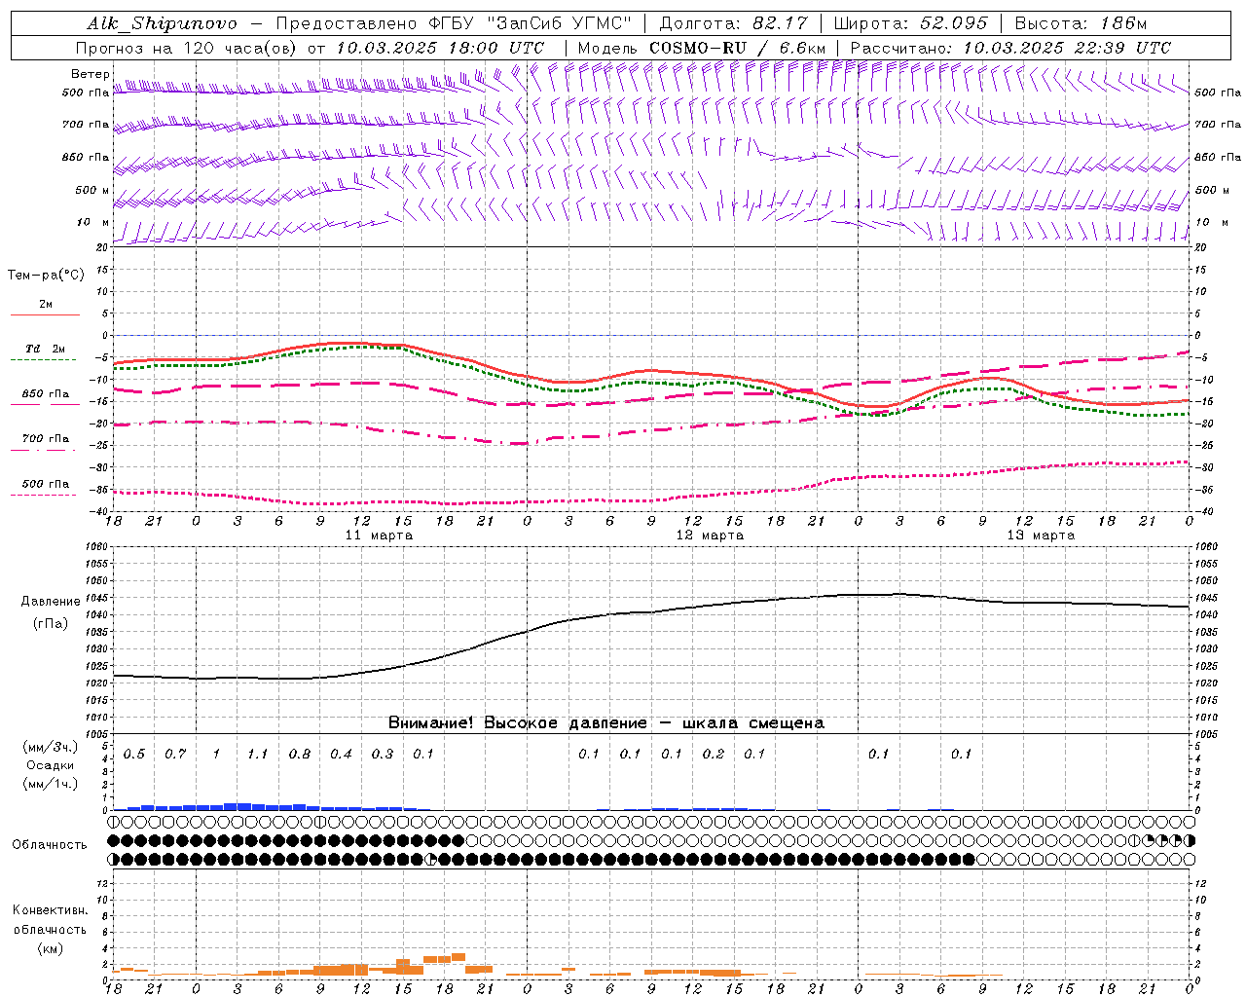Click the Ветер wind panel label

[91, 74]
